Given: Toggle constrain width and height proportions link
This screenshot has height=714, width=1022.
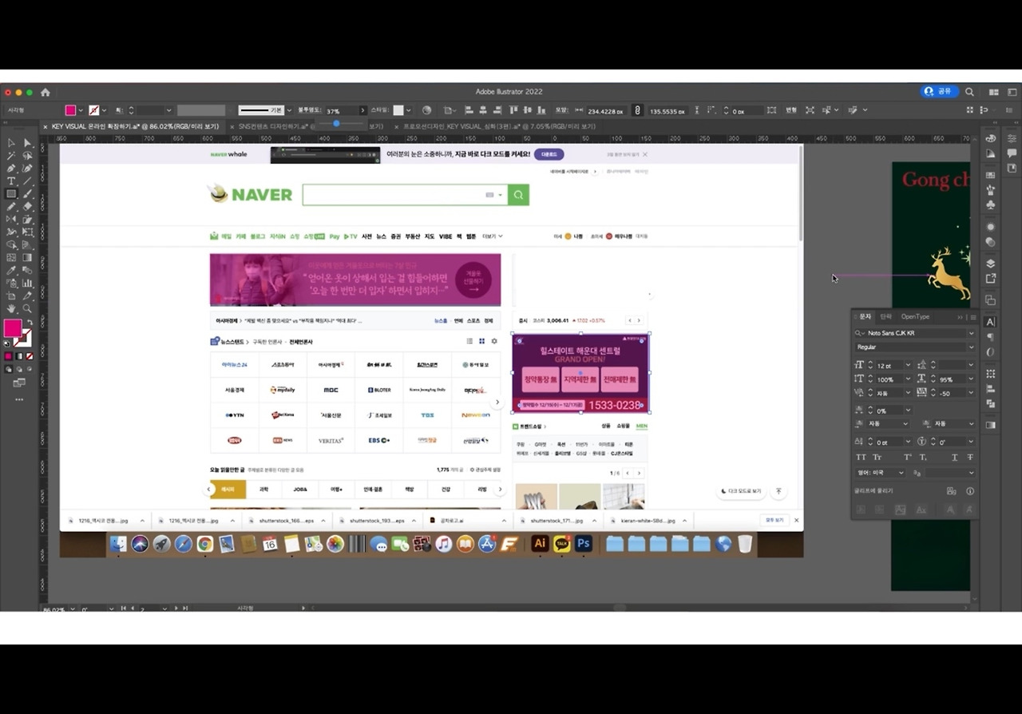Looking at the screenshot, I should pyautogui.click(x=638, y=110).
